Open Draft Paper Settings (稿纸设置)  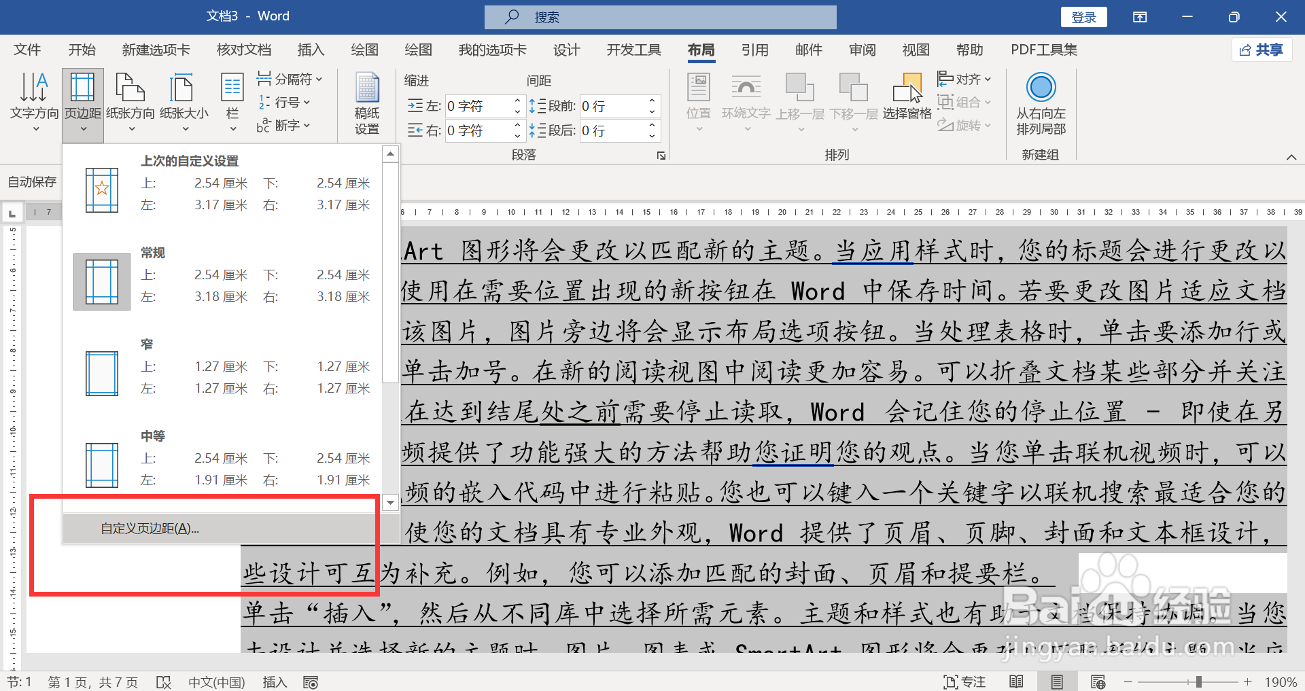[x=367, y=103]
